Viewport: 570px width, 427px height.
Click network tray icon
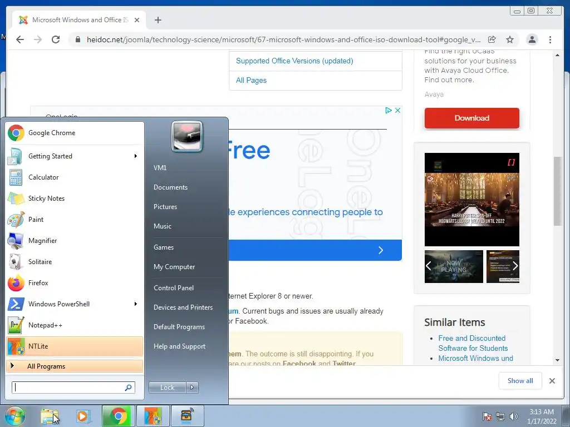click(x=500, y=416)
